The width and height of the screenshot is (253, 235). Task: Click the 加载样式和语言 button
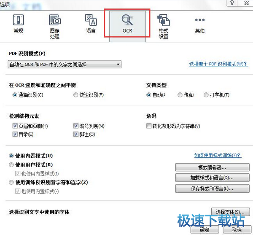click(x=212, y=178)
